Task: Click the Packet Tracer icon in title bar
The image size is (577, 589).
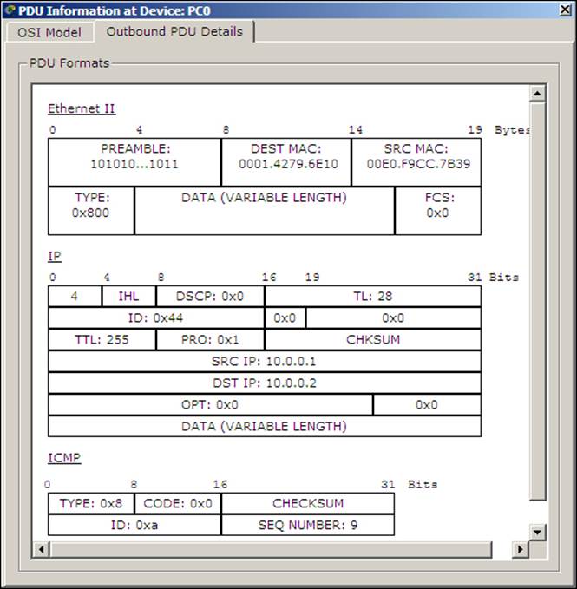Action: (10, 10)
